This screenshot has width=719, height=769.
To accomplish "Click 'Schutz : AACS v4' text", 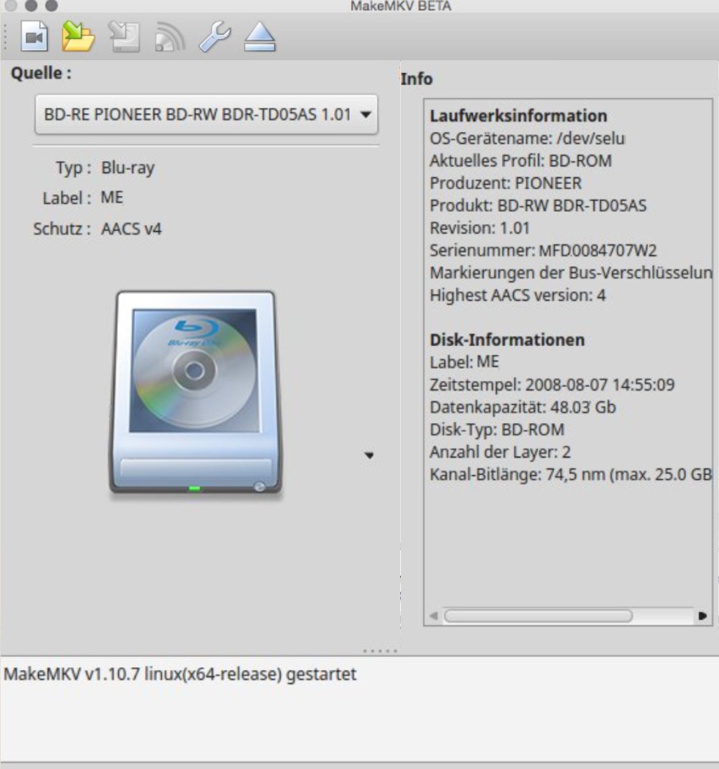I will (x=97, y=229).
